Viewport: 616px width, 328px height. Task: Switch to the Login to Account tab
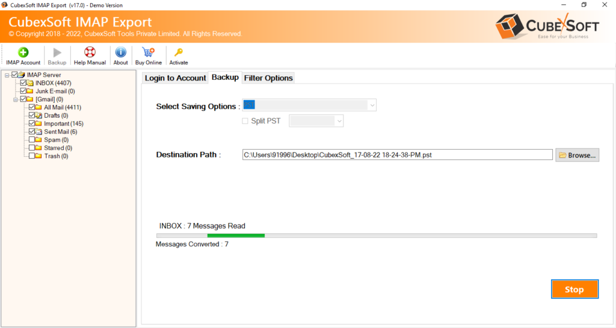(175, 77)
